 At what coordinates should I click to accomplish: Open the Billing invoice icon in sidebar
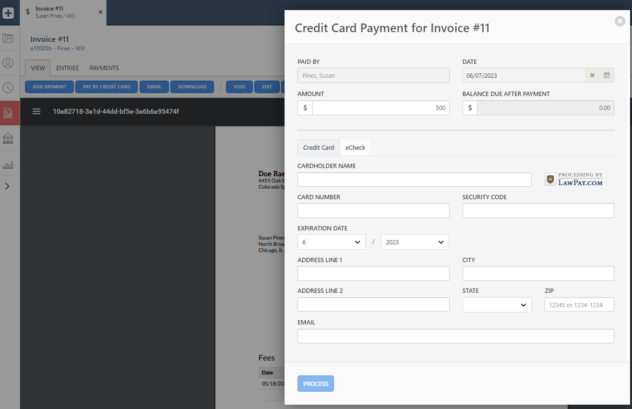point(8,113)
